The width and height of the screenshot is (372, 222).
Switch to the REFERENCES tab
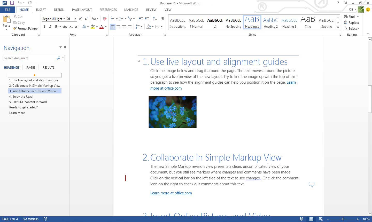pyautogui.click(x=108, y=10)
